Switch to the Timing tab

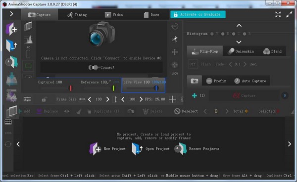coord(77,15)
